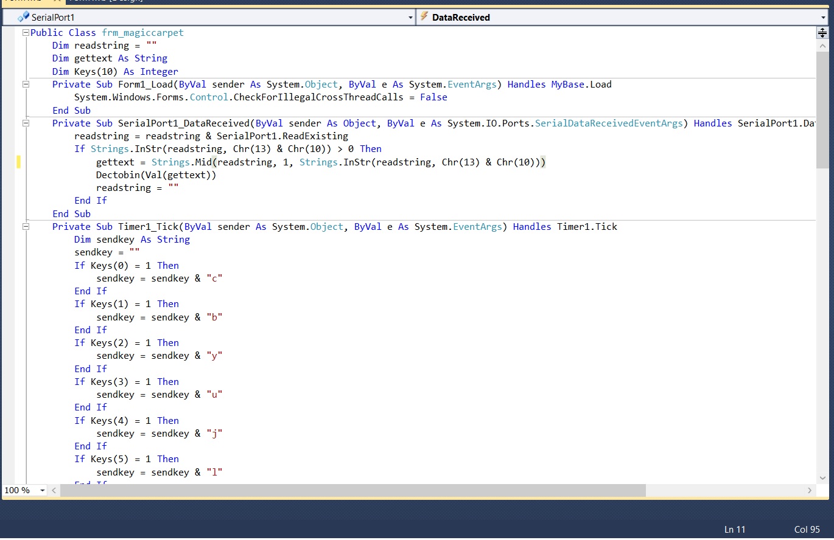
Task: Click the SerialPort1.ReadExisting code line
Action: pyautogui.click(x=211, y=136)
